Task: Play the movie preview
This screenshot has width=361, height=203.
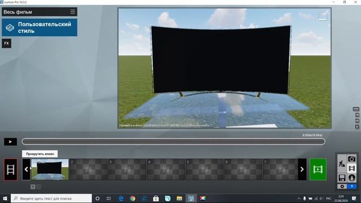Action: click(10, 142)
